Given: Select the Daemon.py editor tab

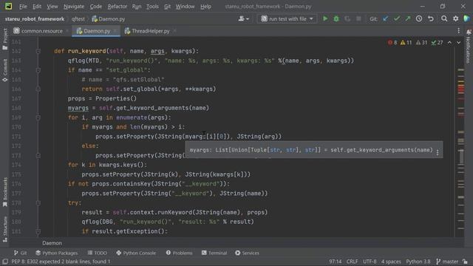Looking at the screenshot, I should coord(97,31).
